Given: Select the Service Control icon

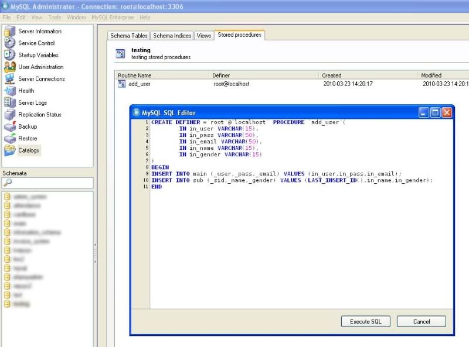Looking at the screenshot, I should pyautogui.click(x=9, y=43).
